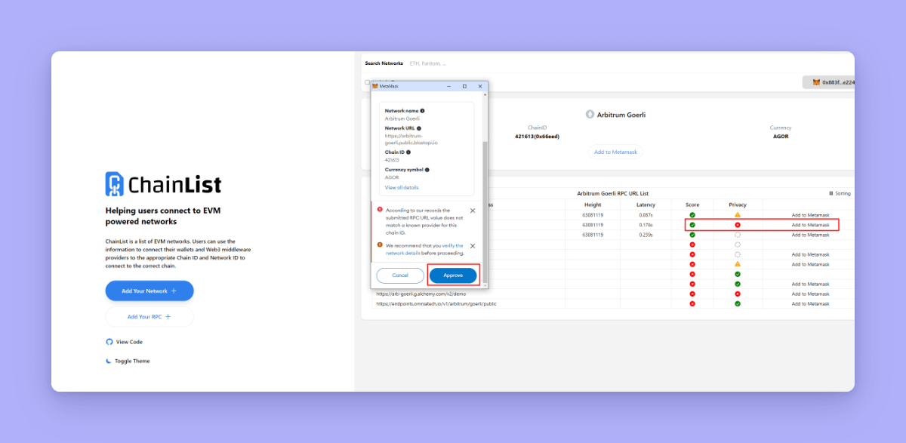Image resolution: width=906 pixels, height=443 pixels.
Task: Click the red privacy icon in alchemy.com row
Action: (x=738, y=294)
